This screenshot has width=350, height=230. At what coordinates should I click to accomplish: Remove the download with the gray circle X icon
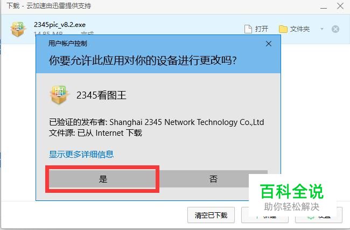[335, 29]
